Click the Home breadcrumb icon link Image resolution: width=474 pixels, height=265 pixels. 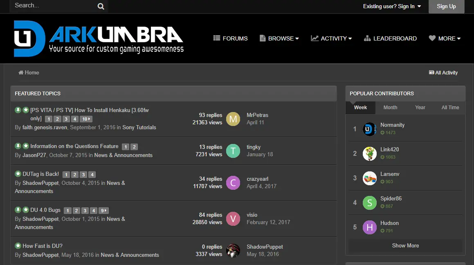point(29,72)
